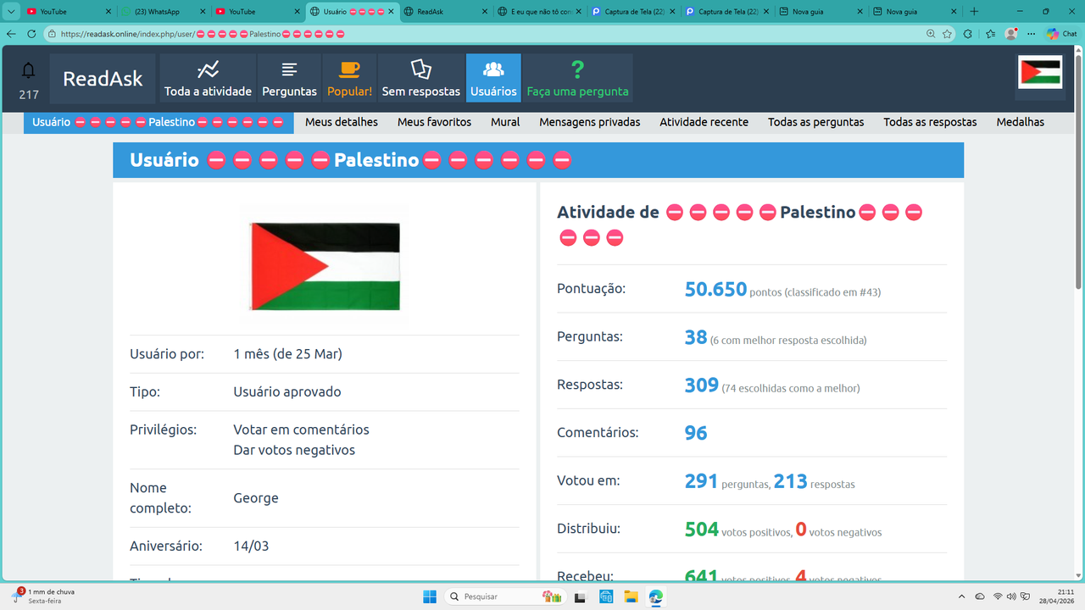Open browser settings three-dot menu

1032,34
